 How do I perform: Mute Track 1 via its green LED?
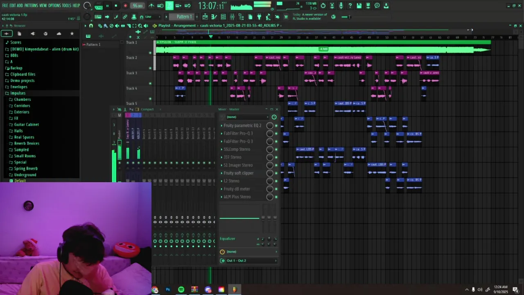150,53
